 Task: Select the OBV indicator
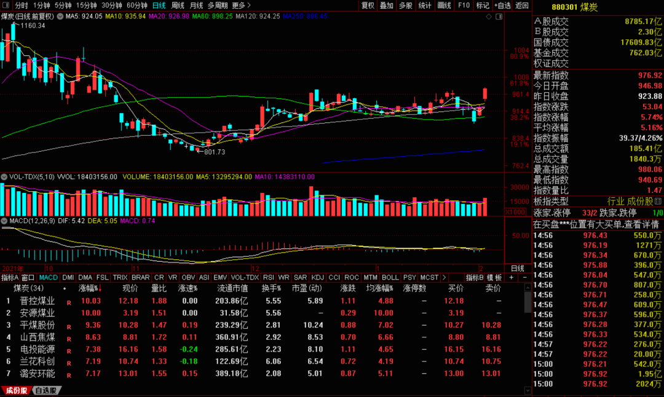[188, 278]
